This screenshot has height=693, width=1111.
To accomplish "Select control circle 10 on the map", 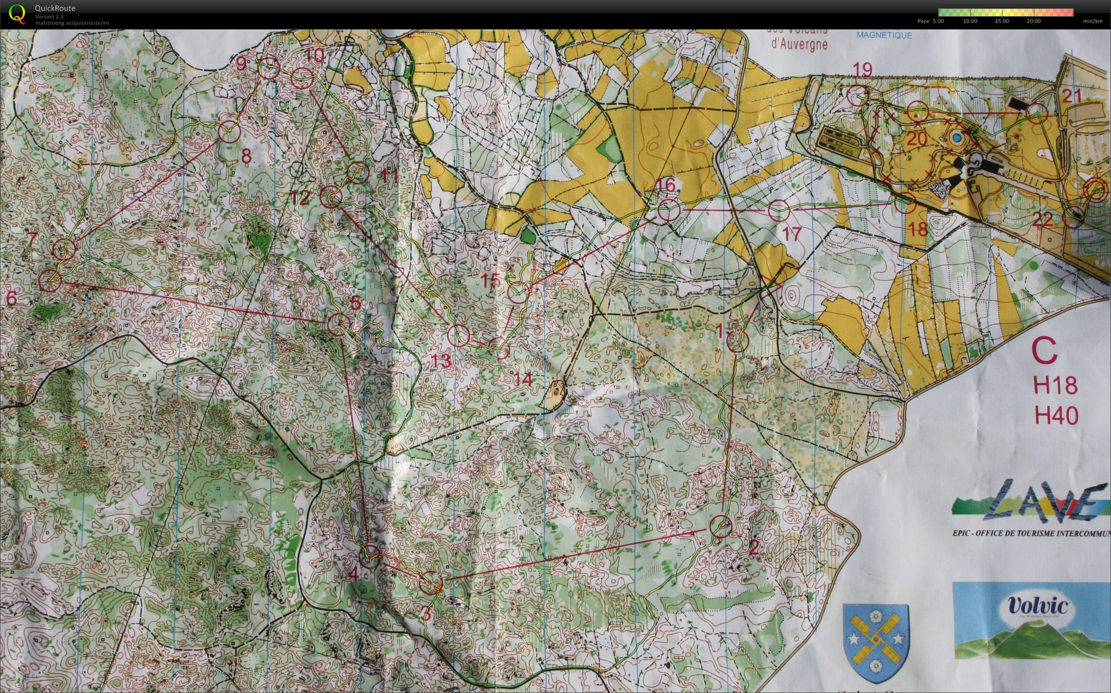I will (303, 78).
